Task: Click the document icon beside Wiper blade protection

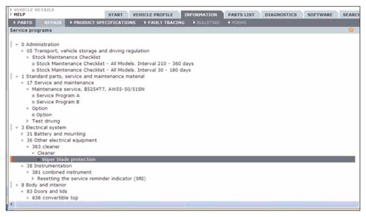Action: click(x=39, y=160)
